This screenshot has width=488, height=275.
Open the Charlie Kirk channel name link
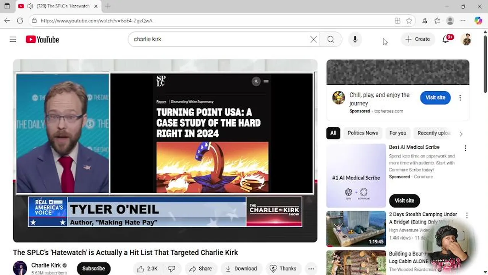coord(46,265)
